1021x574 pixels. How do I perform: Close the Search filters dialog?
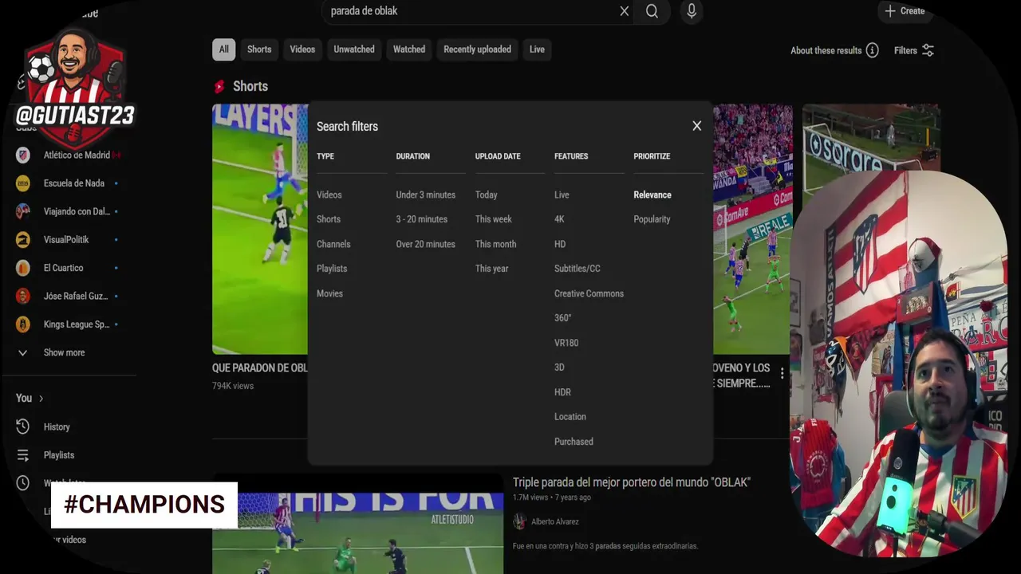tap(696, 126)
